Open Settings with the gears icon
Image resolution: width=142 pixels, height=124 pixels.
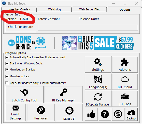coord(98,64)
